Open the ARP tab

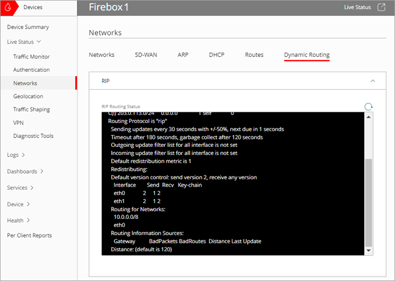(x=183, y=55)
